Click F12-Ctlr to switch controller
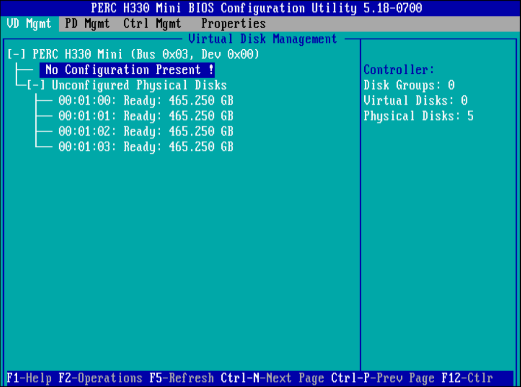The width and height of the screenshot is (521, 387). (467, 378)
